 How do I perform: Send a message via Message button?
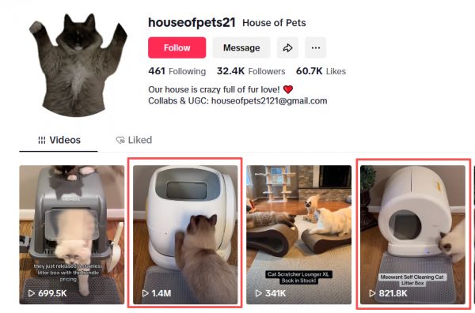pyautogui.click(x=241, y=47)
